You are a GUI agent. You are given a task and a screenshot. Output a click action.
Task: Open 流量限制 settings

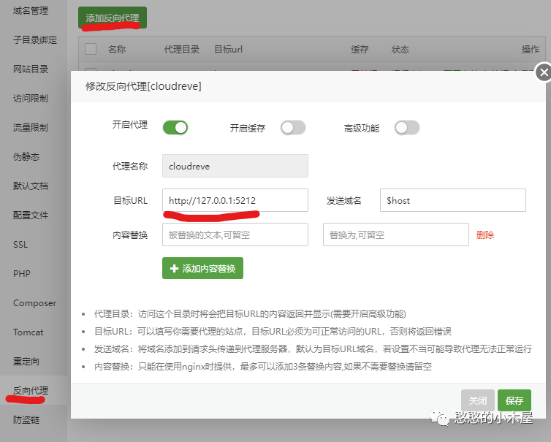(x=31, y=128)
